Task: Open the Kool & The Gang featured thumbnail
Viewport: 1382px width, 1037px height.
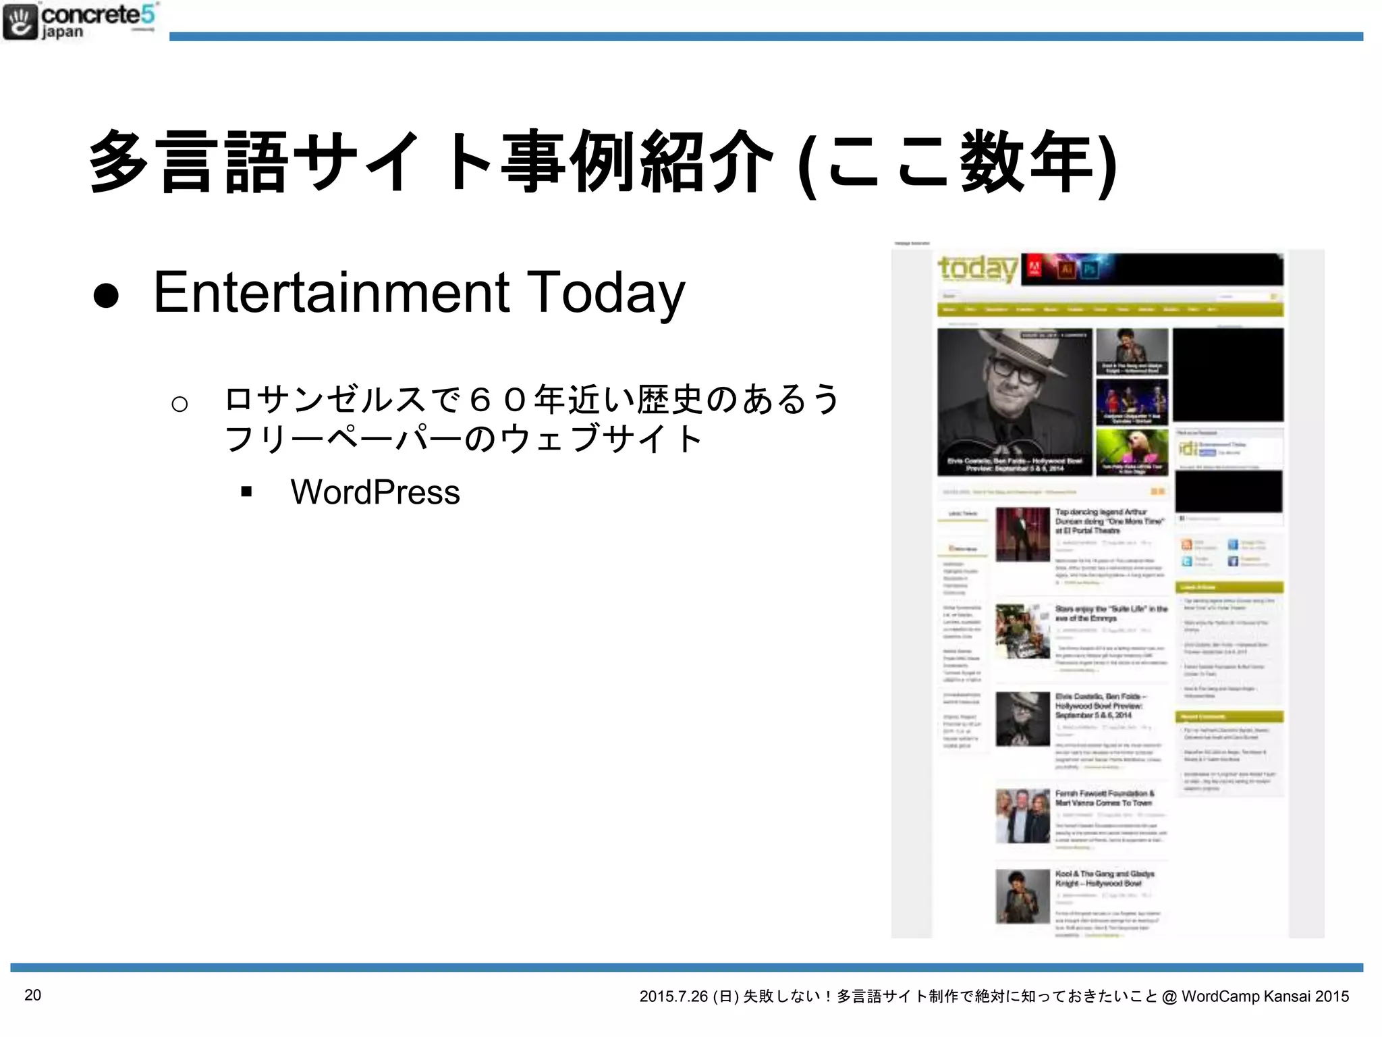Action: [1132, 351]
